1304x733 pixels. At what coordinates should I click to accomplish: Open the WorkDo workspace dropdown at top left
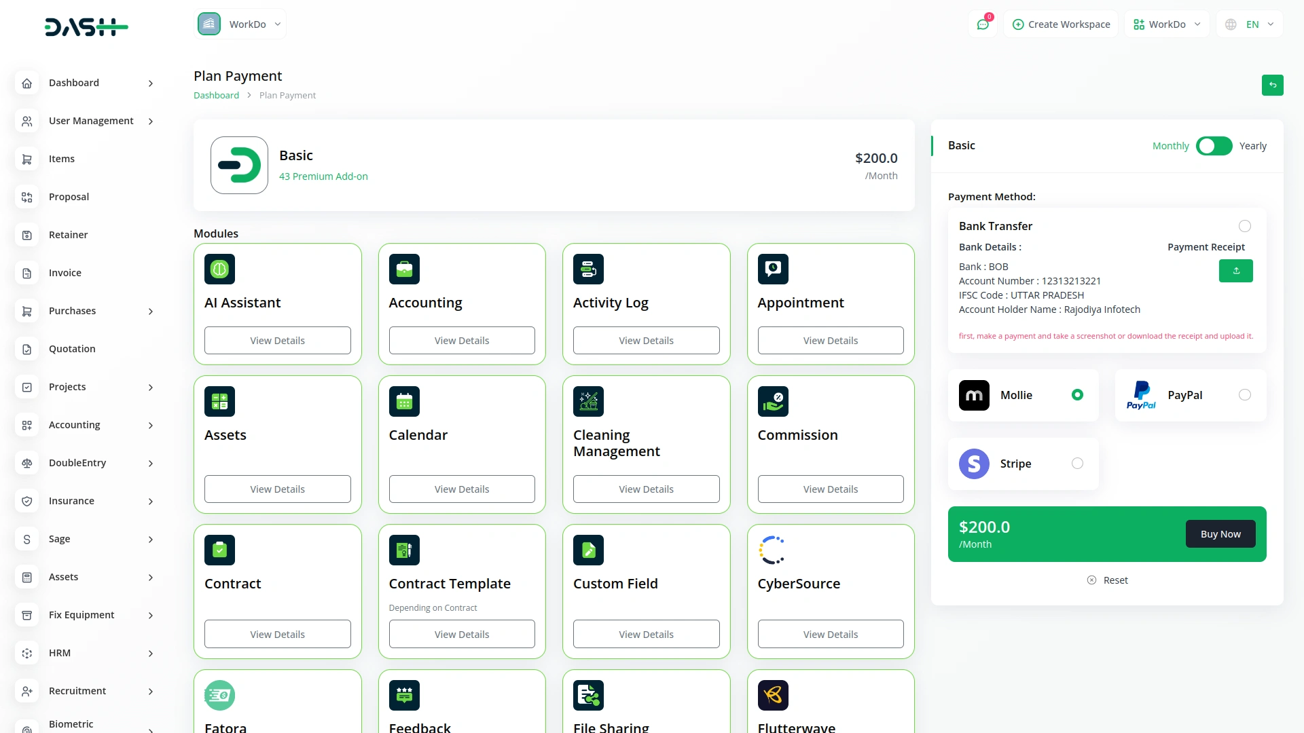[240, 24]
